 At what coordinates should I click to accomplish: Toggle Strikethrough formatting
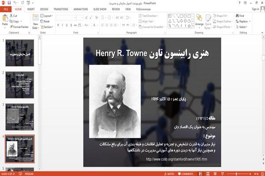pos(76,25)
